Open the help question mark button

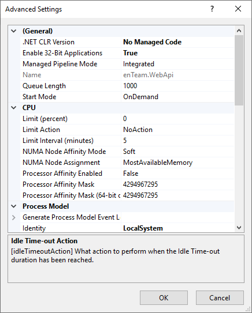[x=212, y=9]
